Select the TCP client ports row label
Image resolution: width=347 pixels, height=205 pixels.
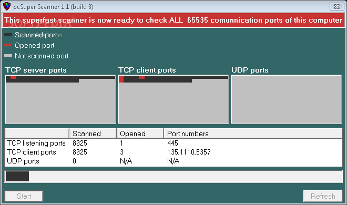pos(32,152)
